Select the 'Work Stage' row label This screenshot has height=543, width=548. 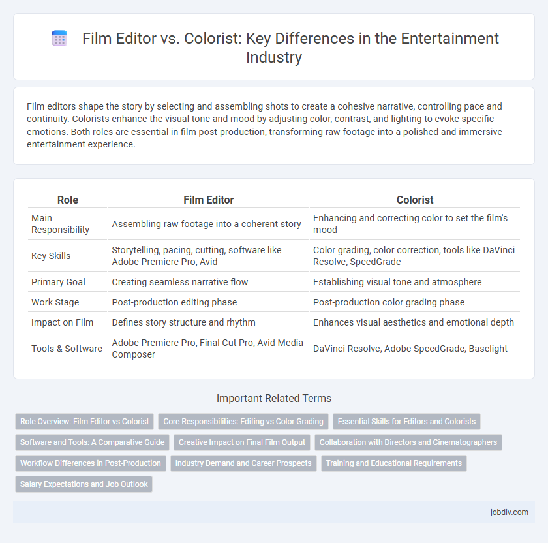pos(67,302)
